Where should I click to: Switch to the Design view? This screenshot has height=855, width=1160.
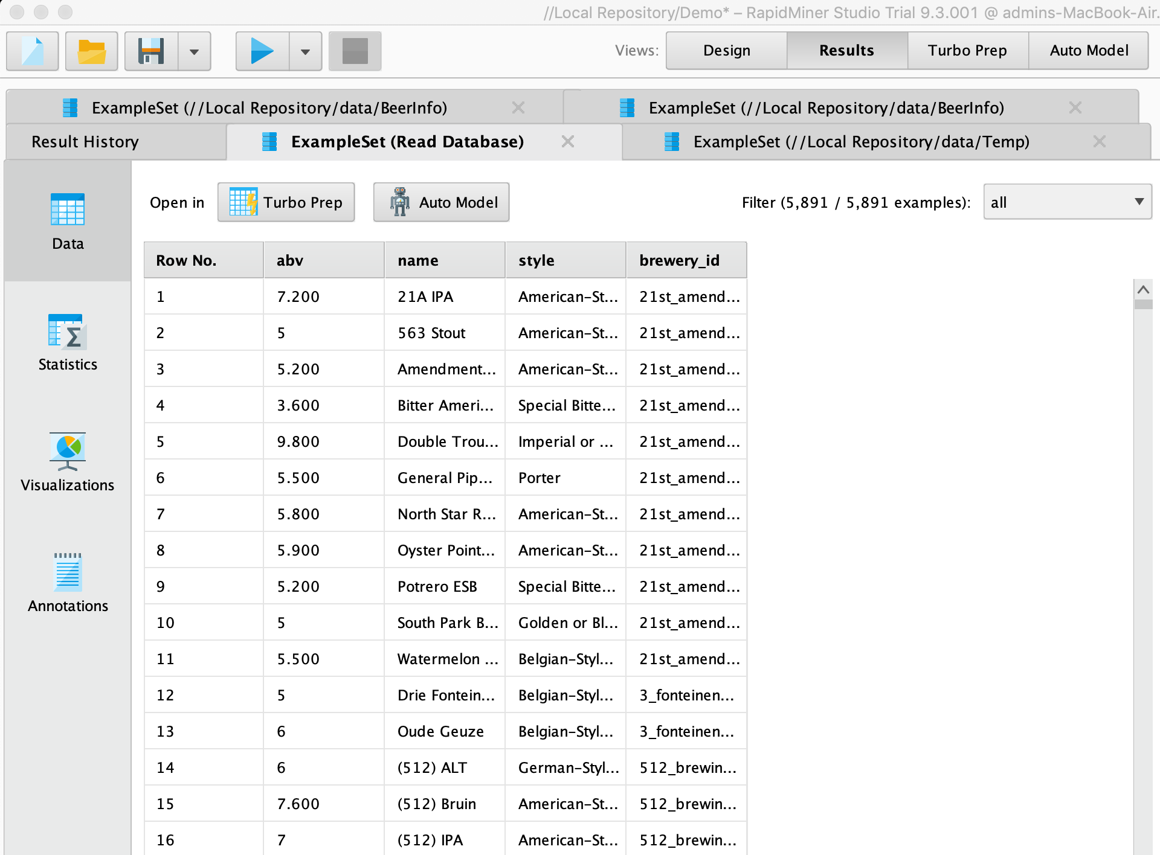[726, 50]
